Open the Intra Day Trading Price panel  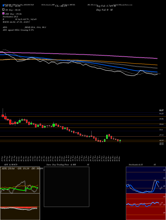66,187
